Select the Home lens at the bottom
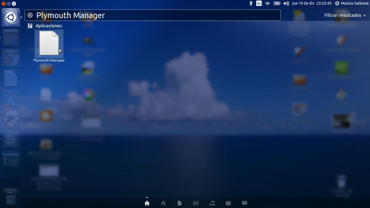 coord(147,203)
